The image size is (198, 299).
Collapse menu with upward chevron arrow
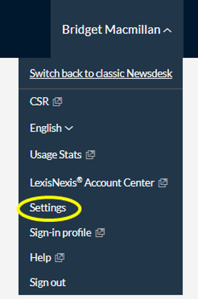(168, 30)
